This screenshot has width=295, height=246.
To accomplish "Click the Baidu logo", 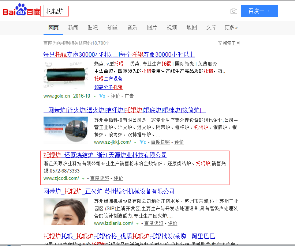I will tap(21, 11).
